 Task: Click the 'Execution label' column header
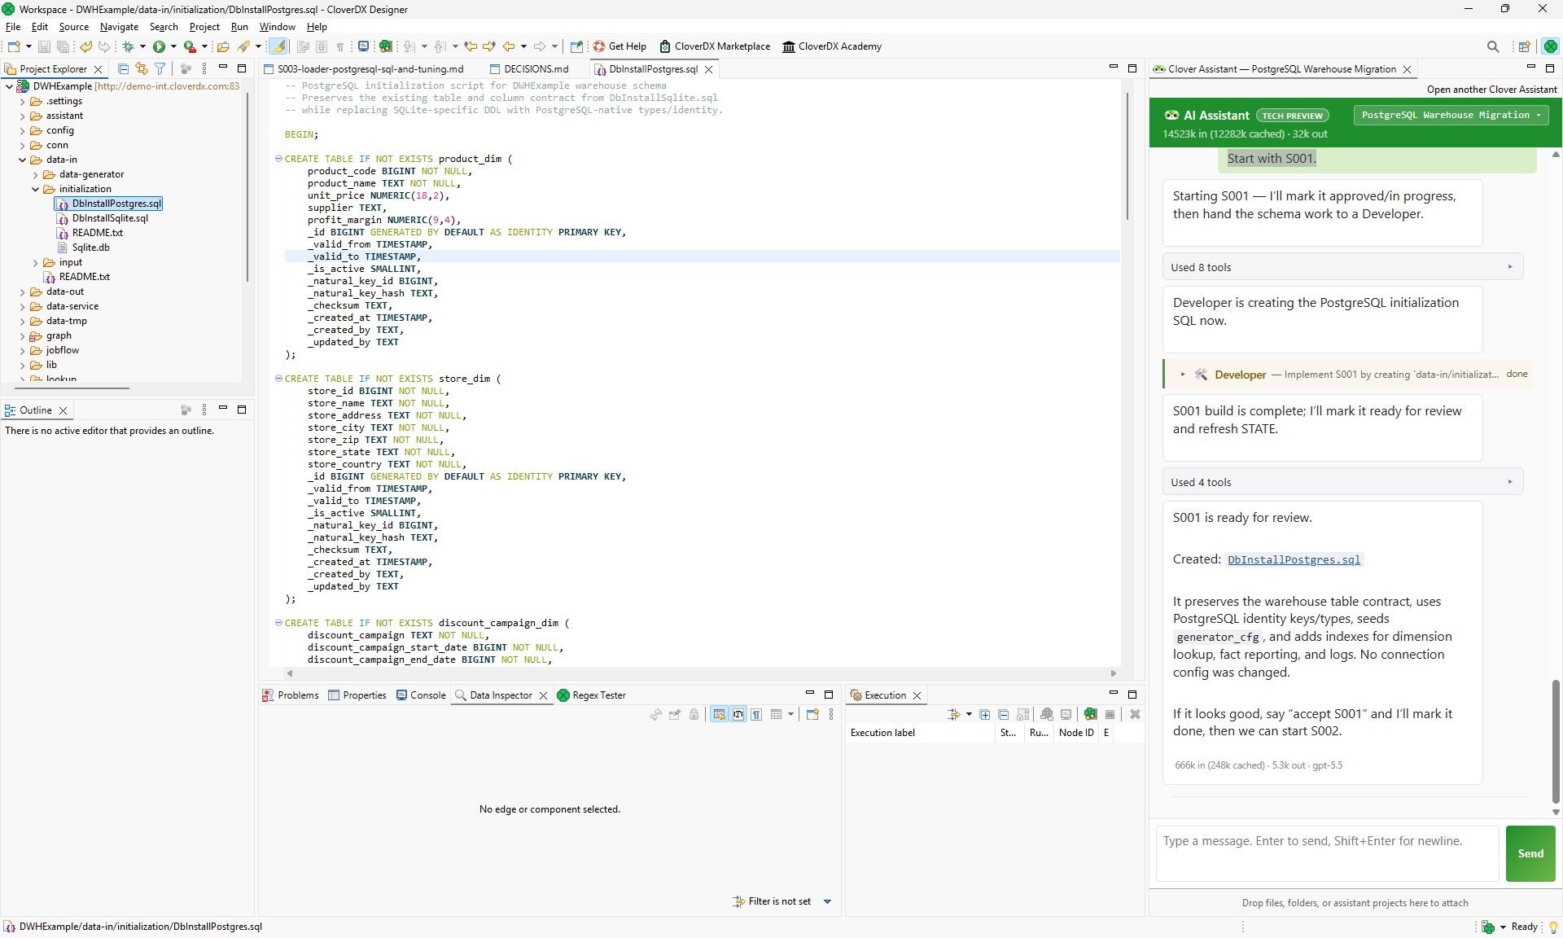[x=920, y=733]
